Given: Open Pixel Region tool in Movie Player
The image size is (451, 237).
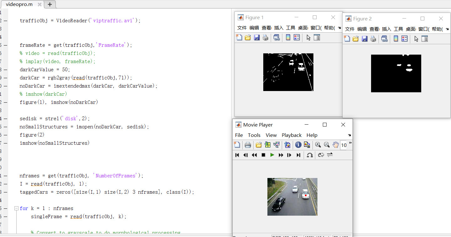Looking at the screenshot, I should pos(307,145).
